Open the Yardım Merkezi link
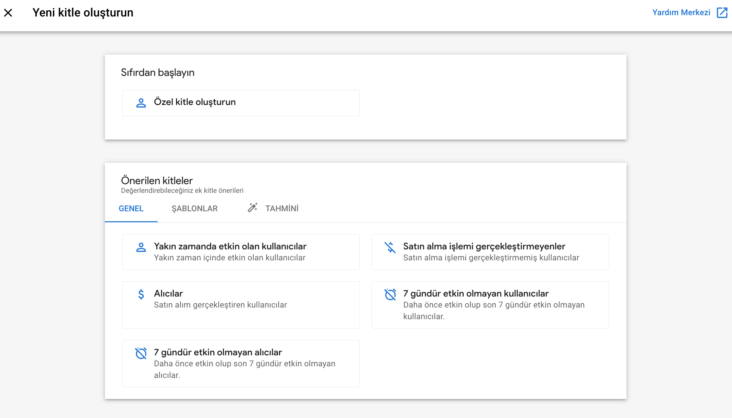The image size is (732, 418). (681, 13)
